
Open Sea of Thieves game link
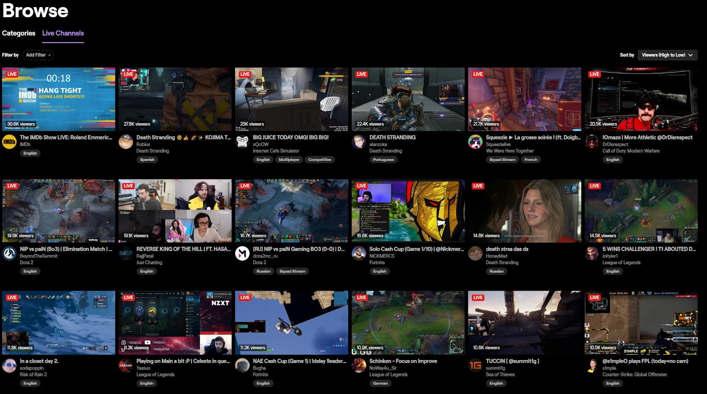500,375
